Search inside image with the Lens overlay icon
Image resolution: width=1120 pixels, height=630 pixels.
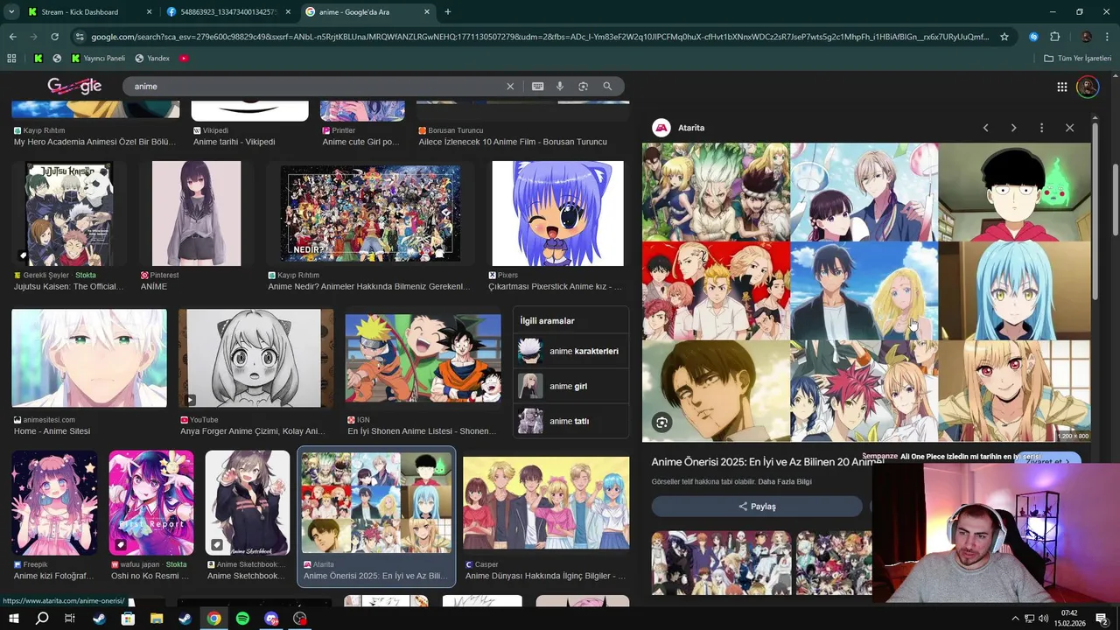tap(662, 423)
